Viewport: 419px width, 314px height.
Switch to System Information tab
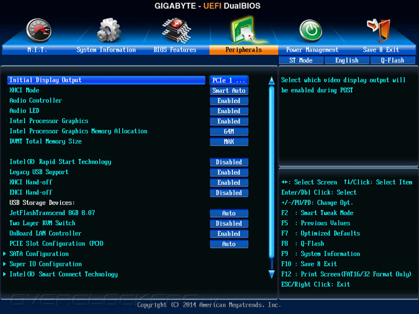(x=106, y=50)
